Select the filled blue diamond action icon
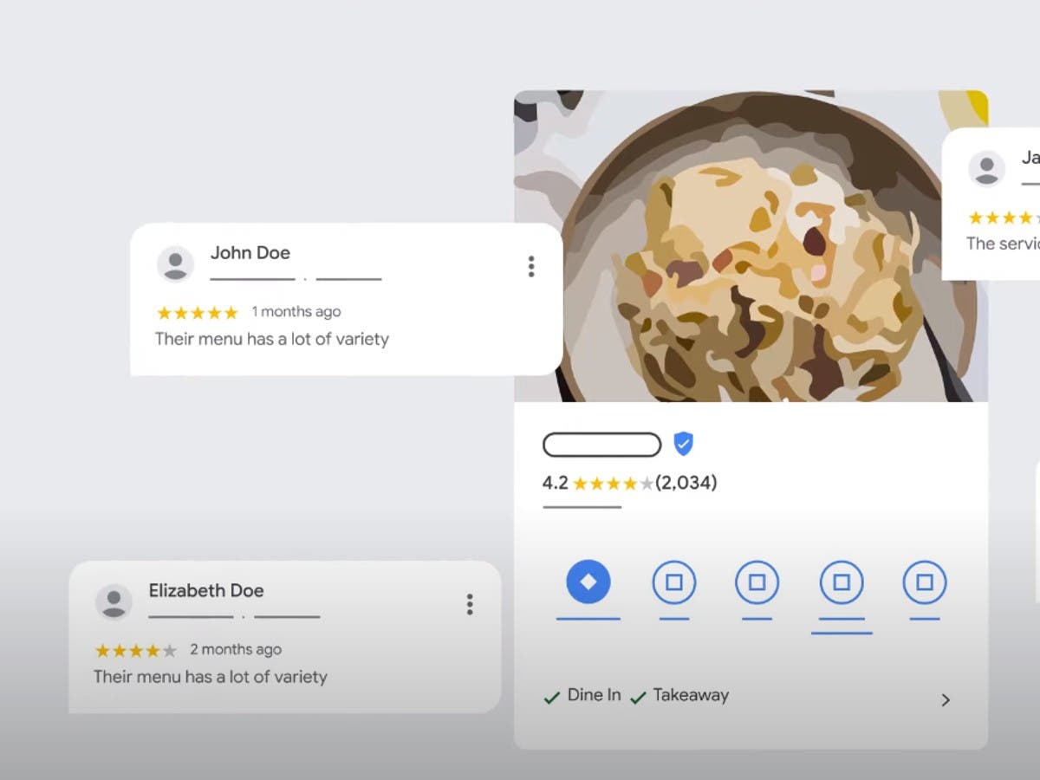1040x780 pixels. (588, 582)
